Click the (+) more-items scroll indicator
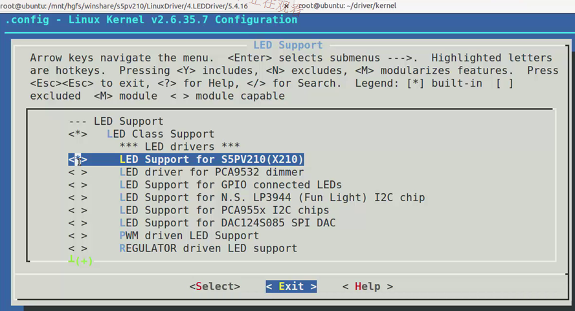 point(81,261)
